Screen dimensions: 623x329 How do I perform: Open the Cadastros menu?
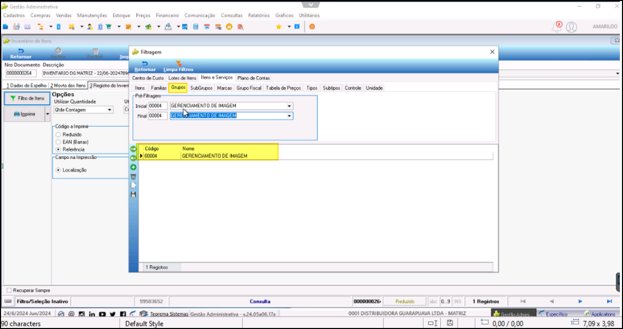click(14, 15)
